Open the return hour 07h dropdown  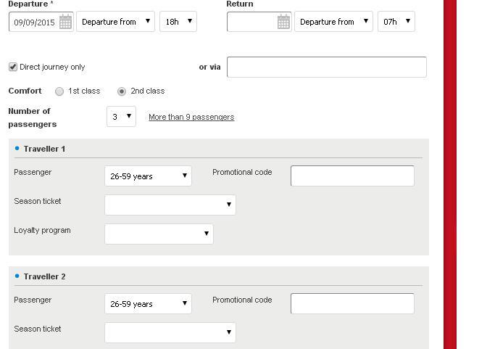tap(396, 22)
